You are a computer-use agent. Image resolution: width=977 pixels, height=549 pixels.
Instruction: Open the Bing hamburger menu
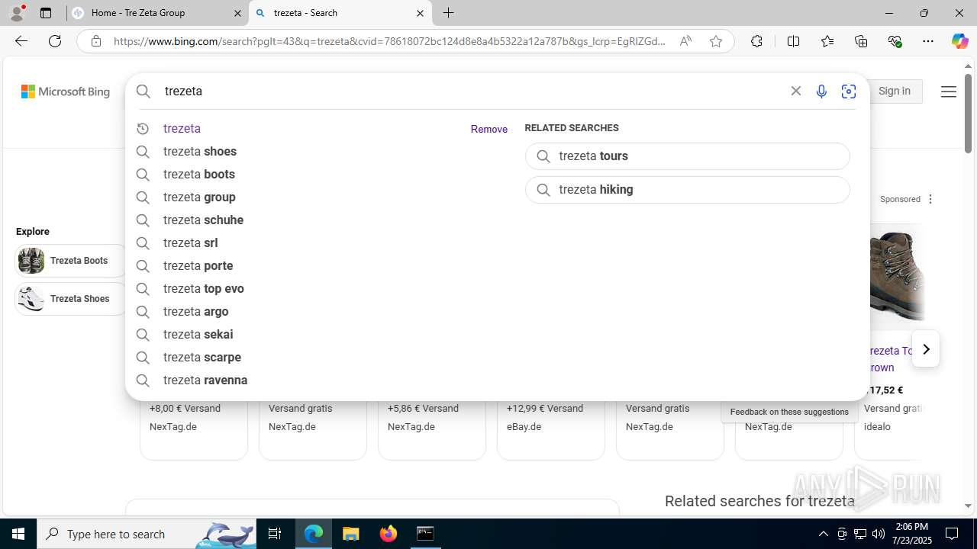949,91
